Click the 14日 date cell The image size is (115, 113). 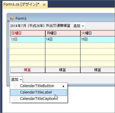point(63,39)
